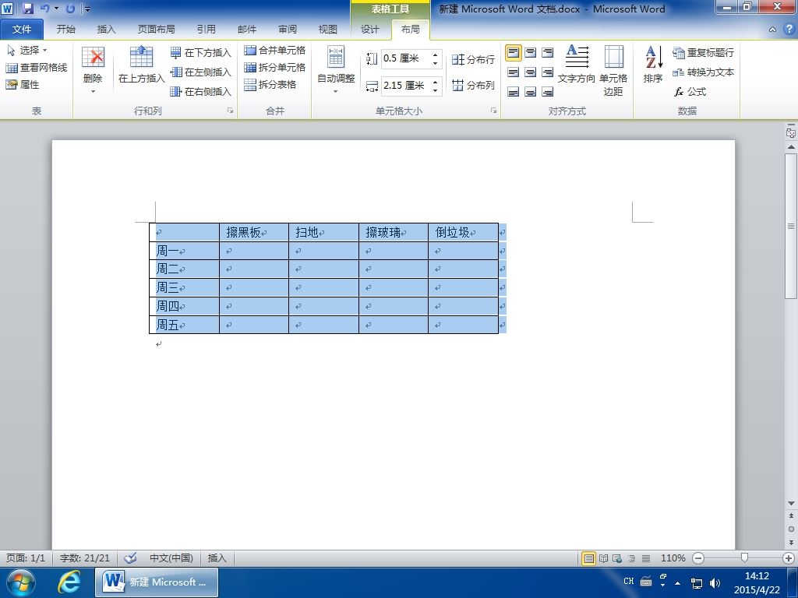Click the spell check status icon

[x=130, y=558]
